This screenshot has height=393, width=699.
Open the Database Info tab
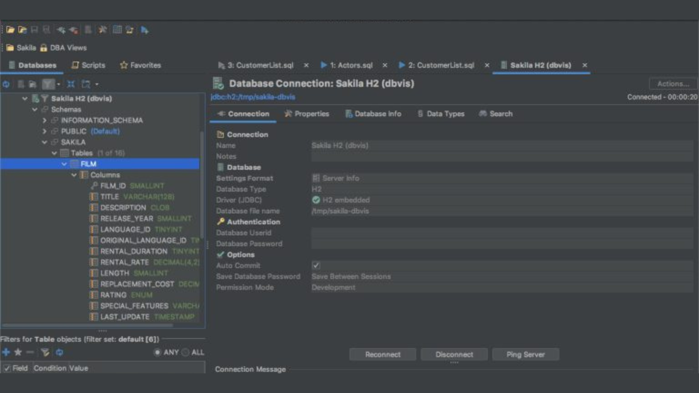373,114
